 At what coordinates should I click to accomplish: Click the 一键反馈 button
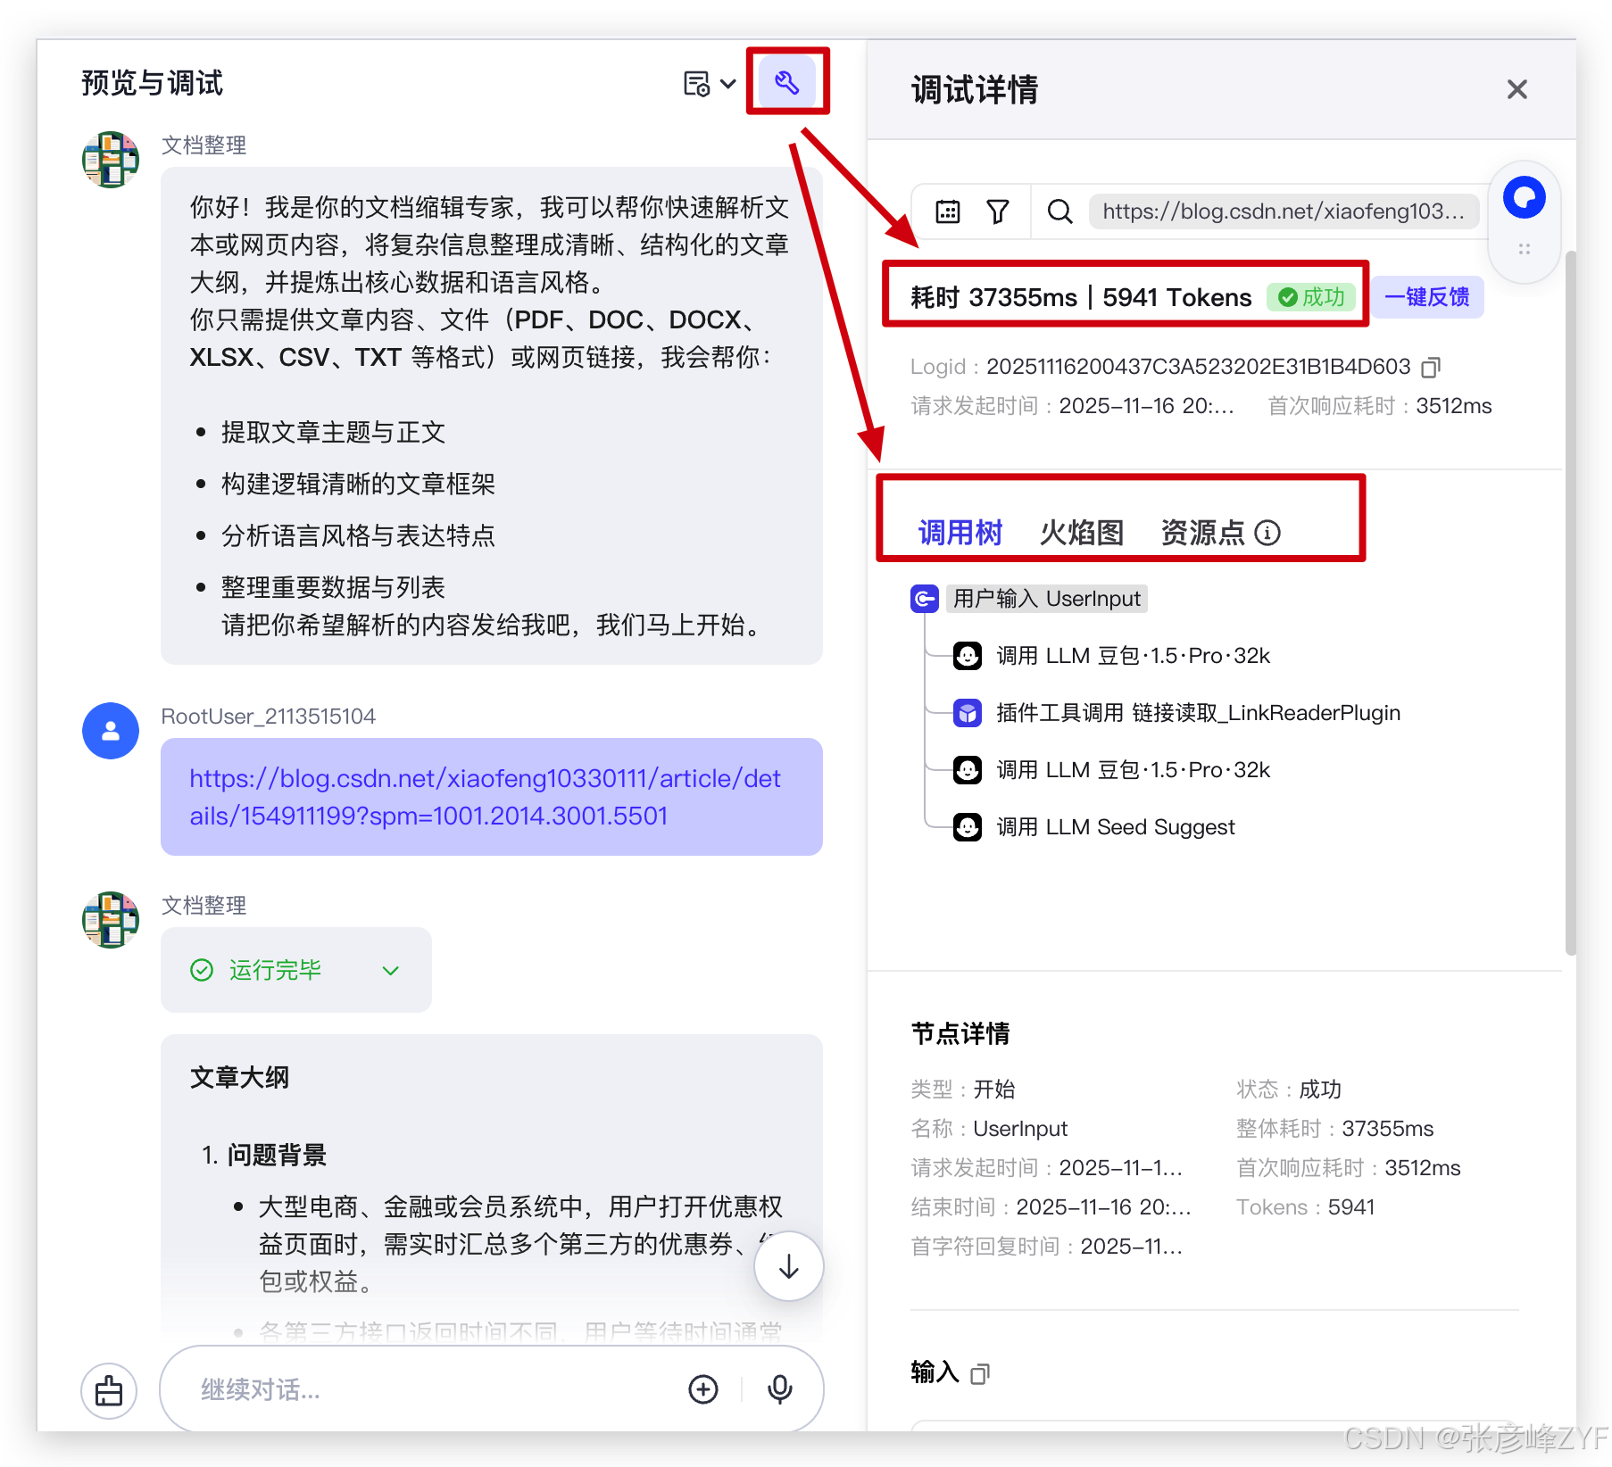click(x=1427, y=297)
